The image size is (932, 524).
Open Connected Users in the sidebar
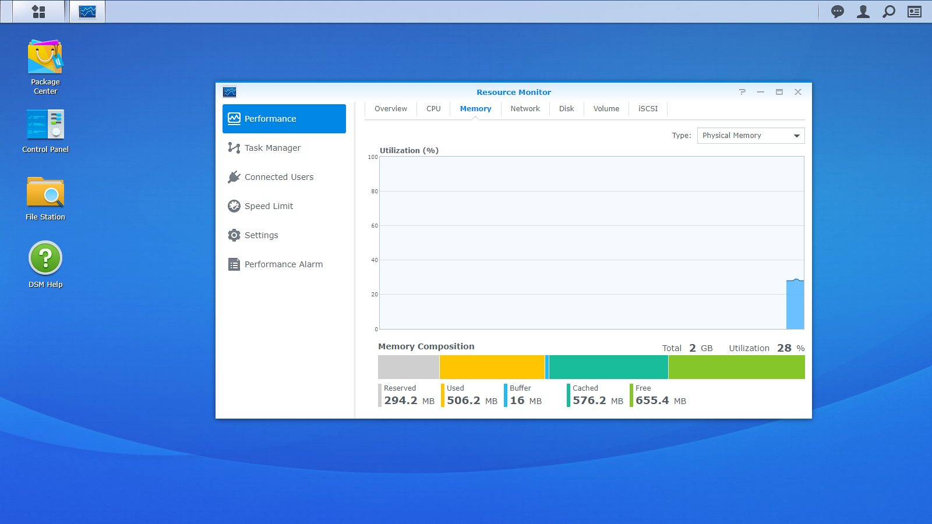(x=284, y=177)
